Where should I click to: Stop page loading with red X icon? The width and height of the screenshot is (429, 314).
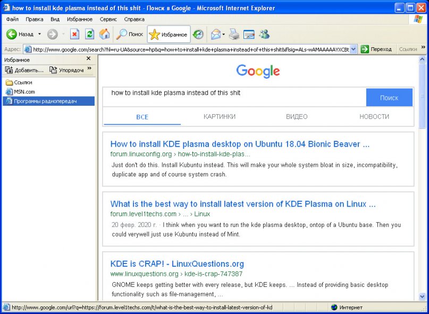(74, 34)
